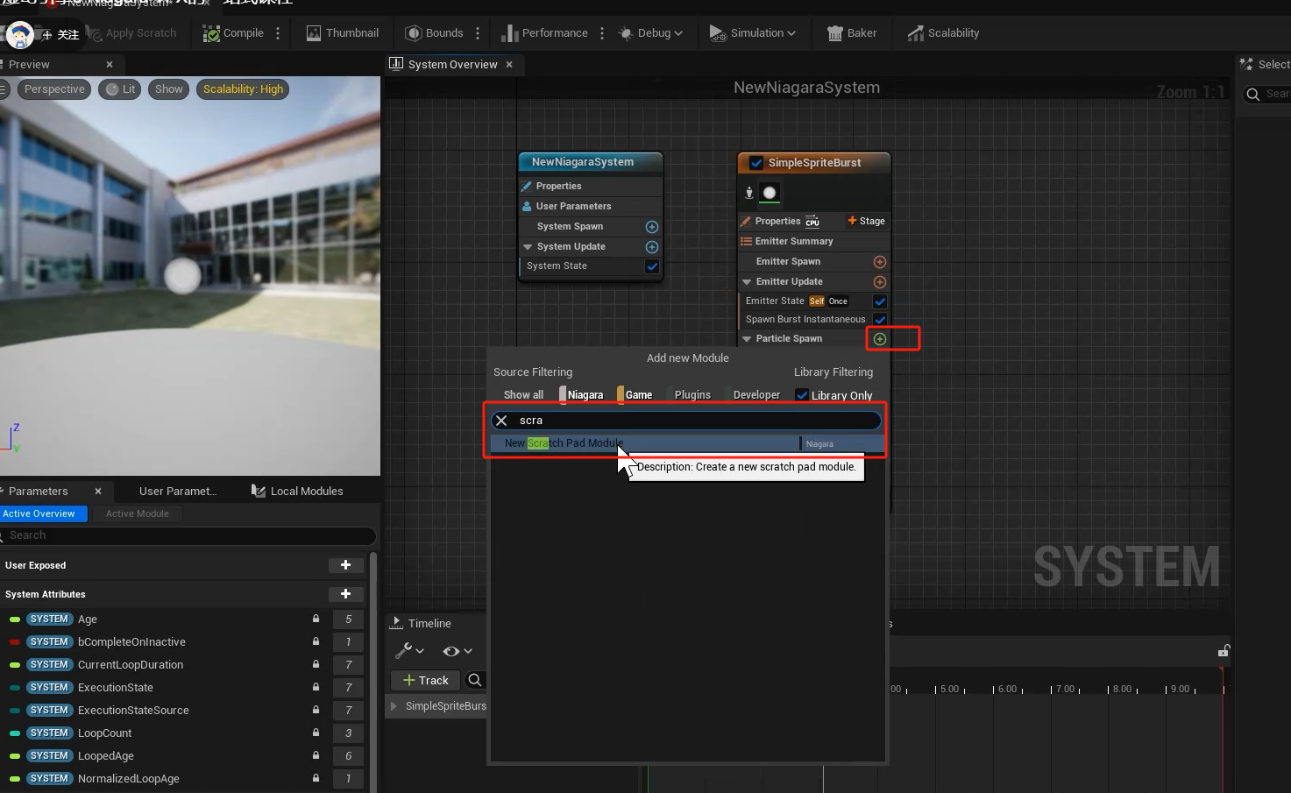Close the System Overview tab
Viewport: 1291px width, 793px height.
coord(509,65)
